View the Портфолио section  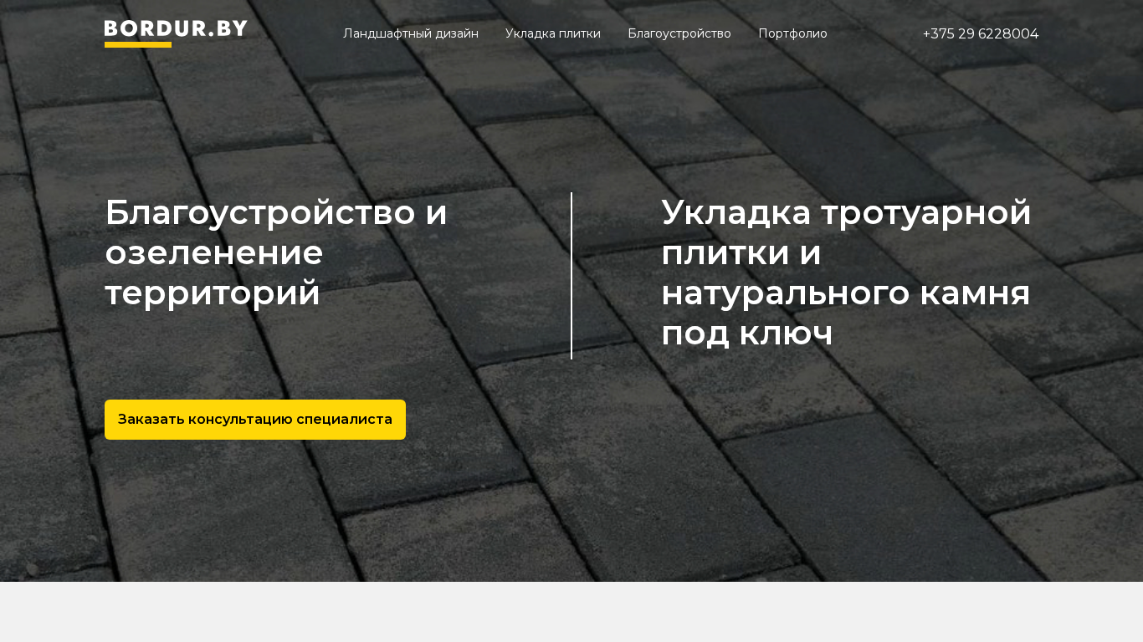coord(792,33)
